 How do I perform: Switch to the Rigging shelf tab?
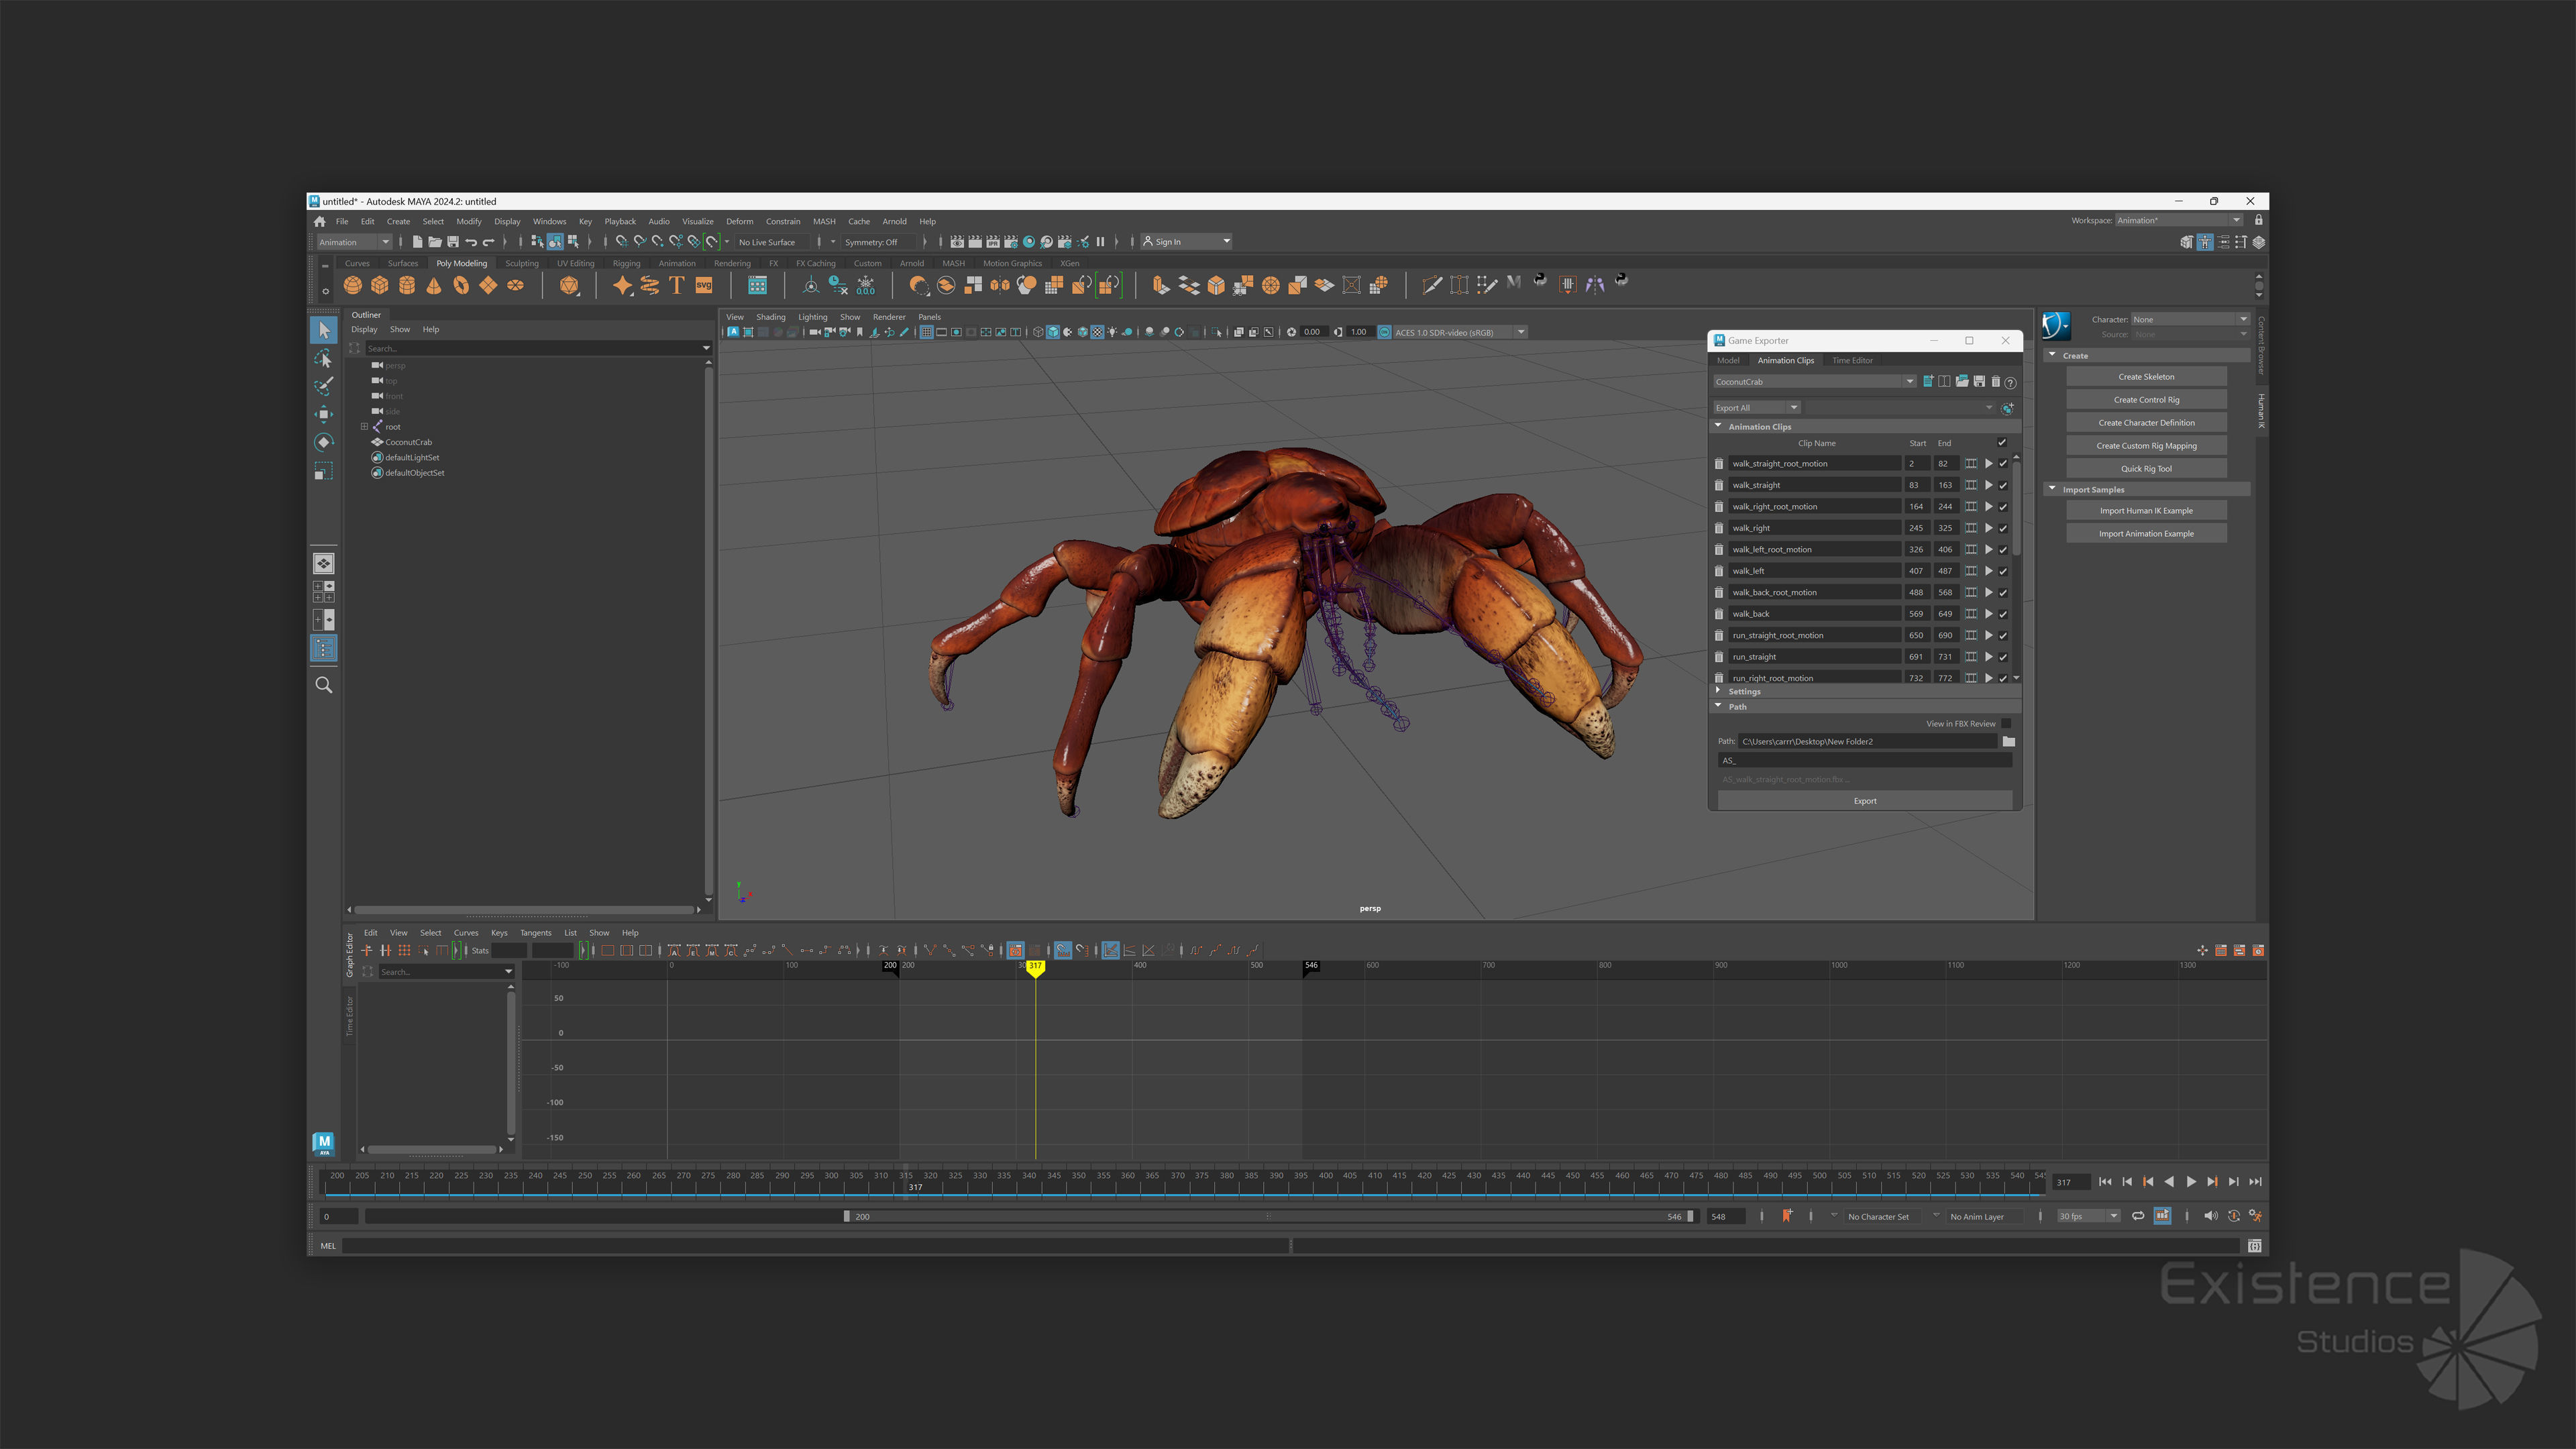(626, 264)
